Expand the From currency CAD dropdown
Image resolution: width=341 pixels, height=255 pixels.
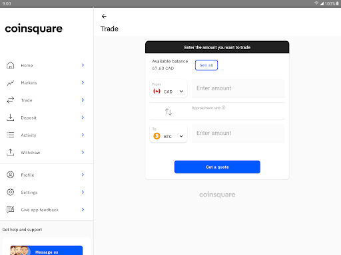tap(169, 88)
